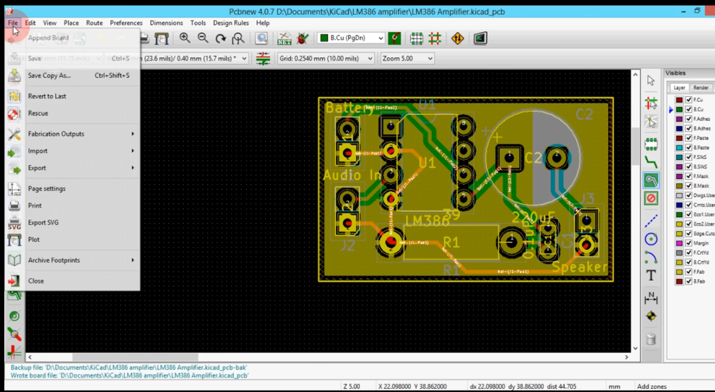This screenshot has height=392, width=715.
Task: Open the B.Cu (PgDn) active layer dropdown
Action: (x=351, y=39)
